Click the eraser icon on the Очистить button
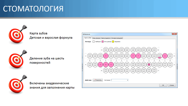This screenshot has width=188, height=106. point(95,80)
